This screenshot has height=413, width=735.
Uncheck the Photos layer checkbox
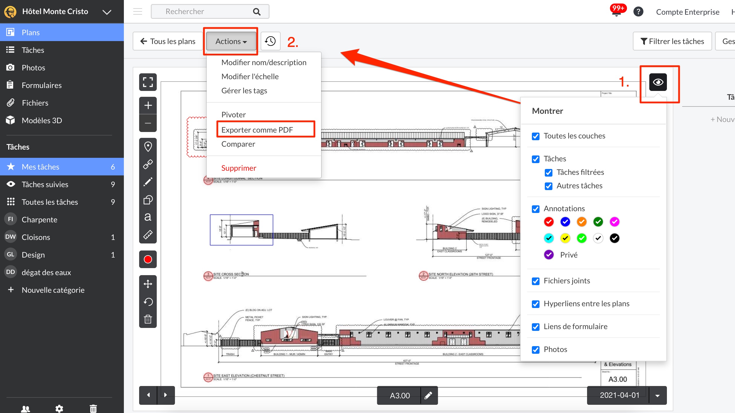click(x=536, y=350)
